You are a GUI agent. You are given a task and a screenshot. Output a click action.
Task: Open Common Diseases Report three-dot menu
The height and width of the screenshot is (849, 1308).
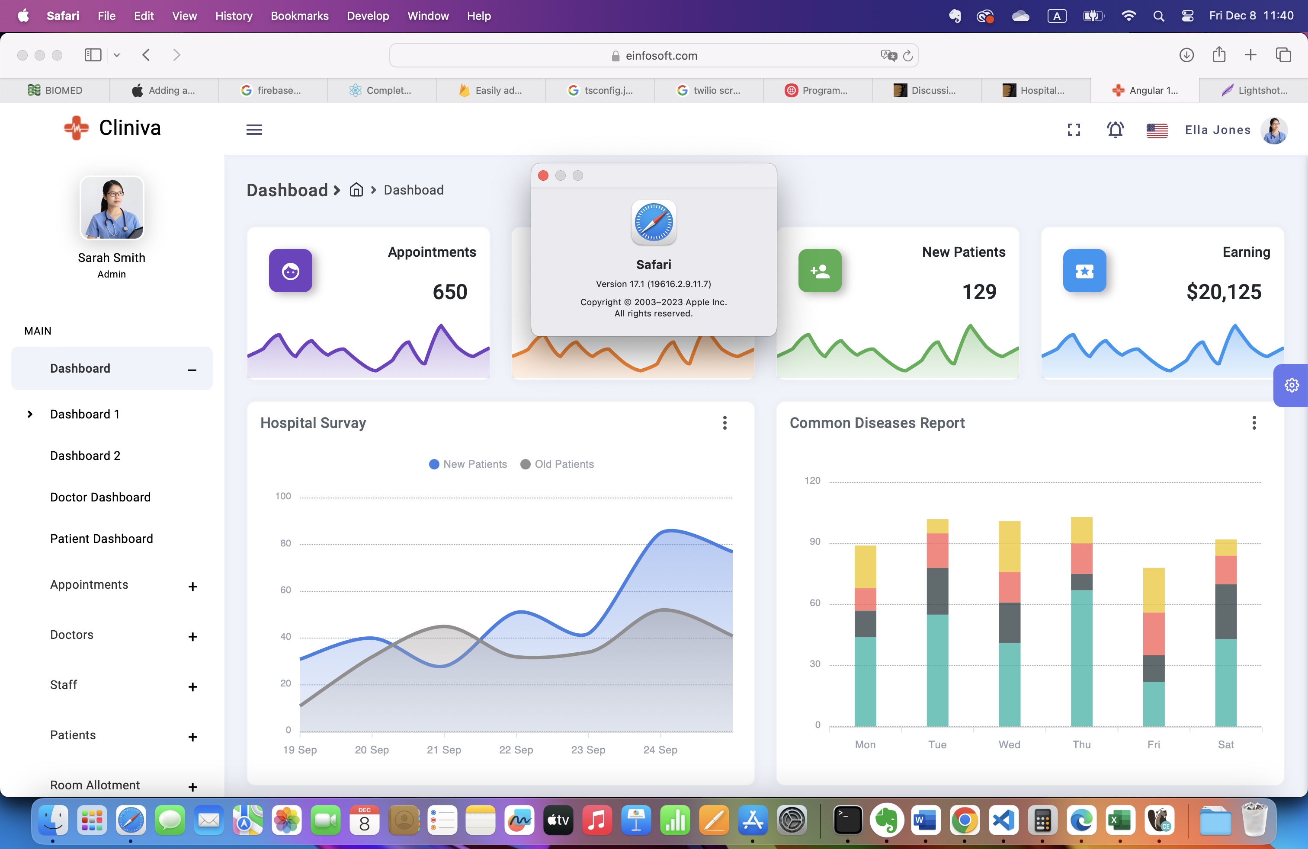pyautogui.click(x=1254, y=422)
